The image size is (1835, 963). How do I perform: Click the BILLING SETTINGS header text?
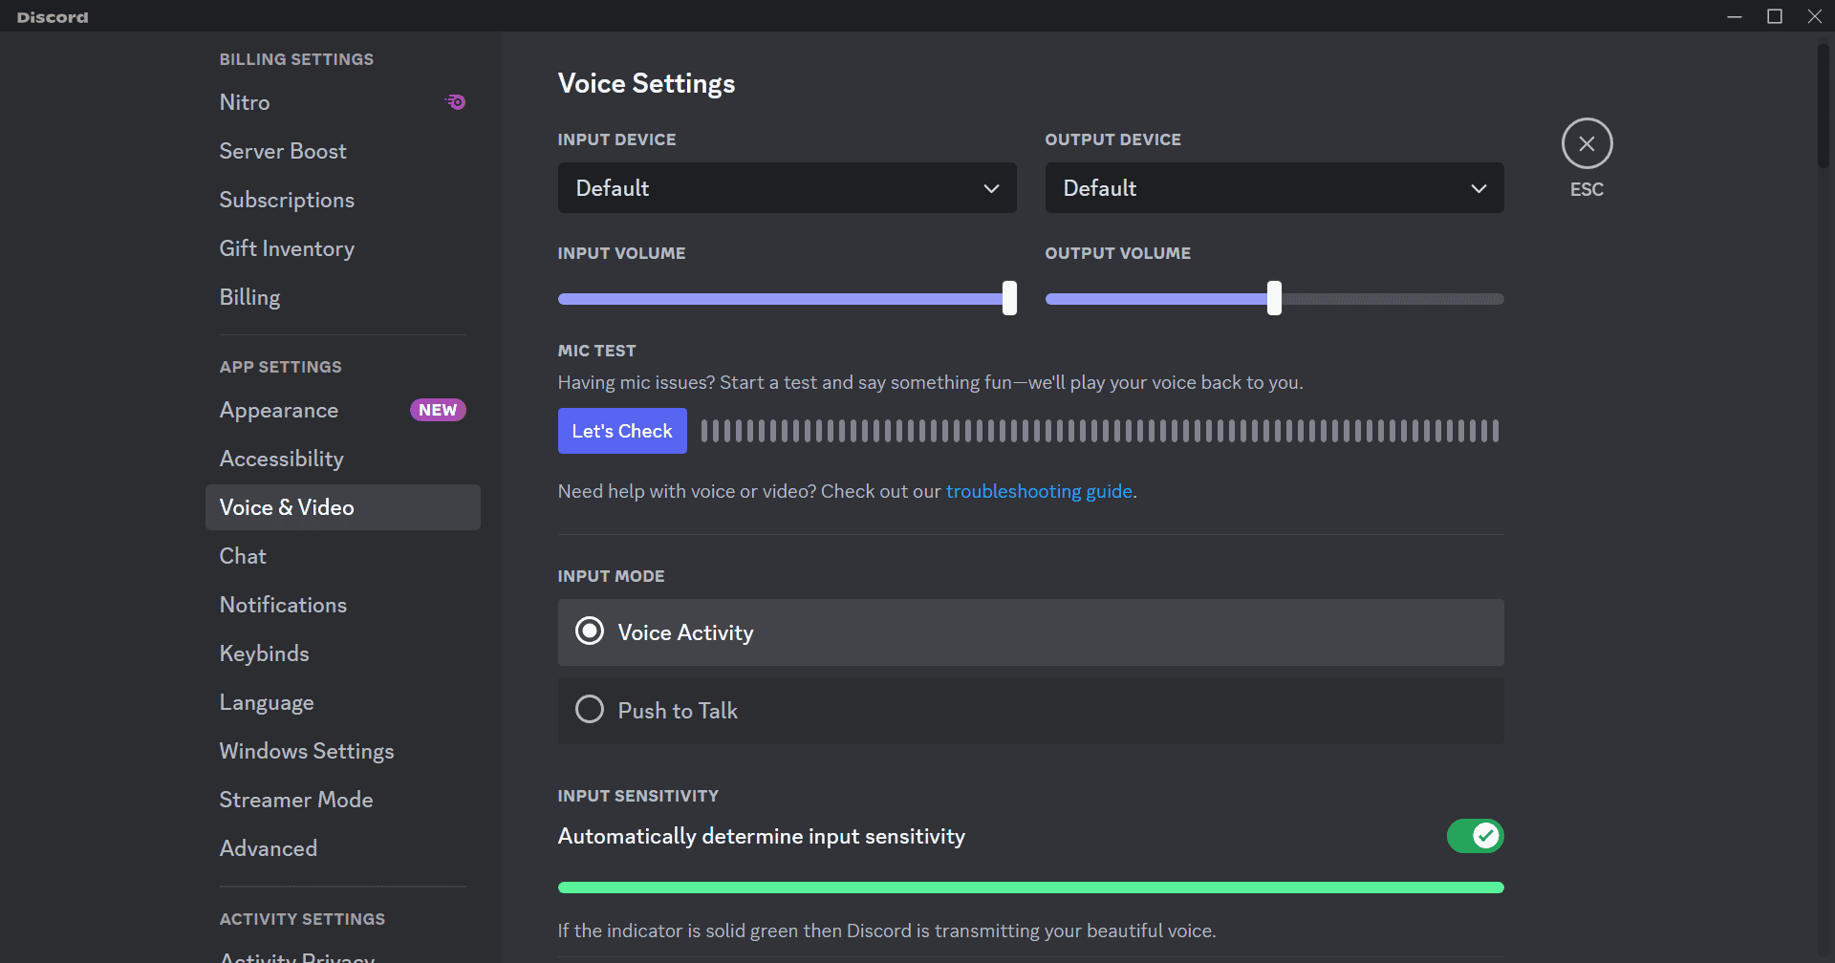click(296, 59)
